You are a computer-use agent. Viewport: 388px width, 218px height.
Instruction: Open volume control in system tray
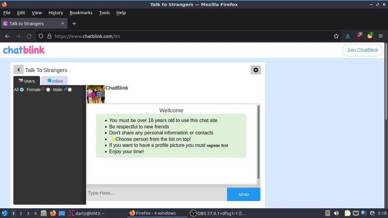click(336, 213)
